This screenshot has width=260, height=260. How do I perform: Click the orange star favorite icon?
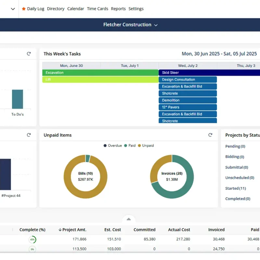tap(24, 9)
